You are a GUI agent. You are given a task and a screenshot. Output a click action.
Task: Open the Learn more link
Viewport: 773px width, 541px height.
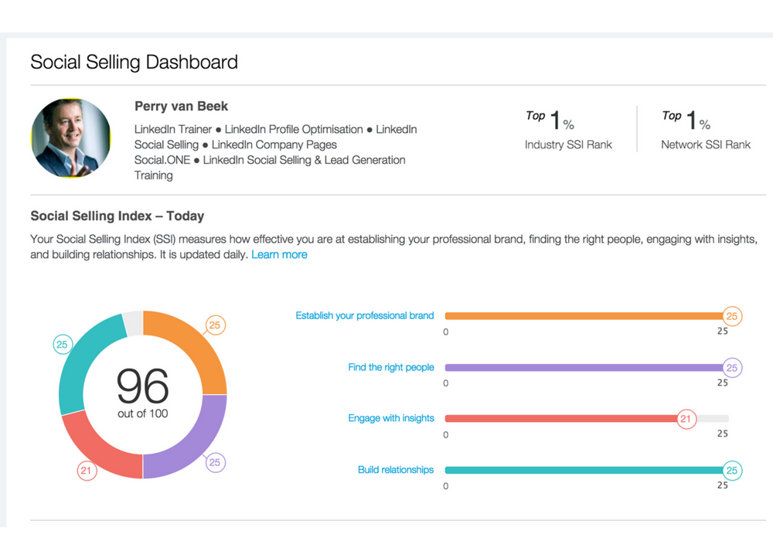point(279,254)
